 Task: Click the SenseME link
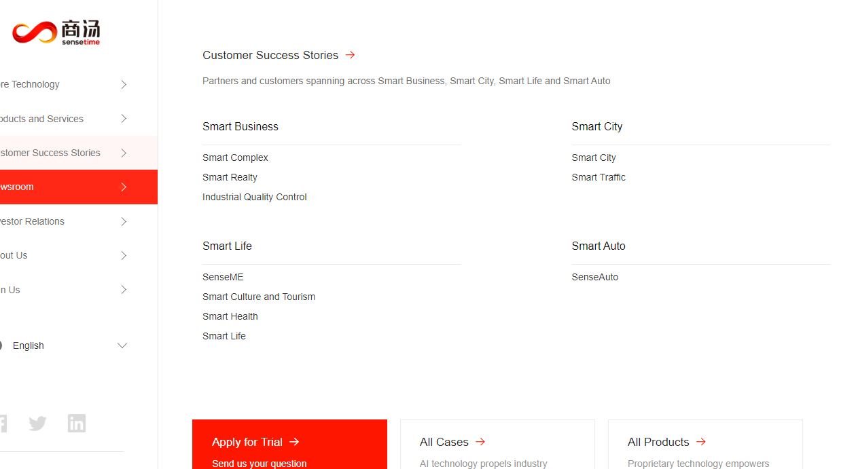pyautogui.click(x=223, y=277)
